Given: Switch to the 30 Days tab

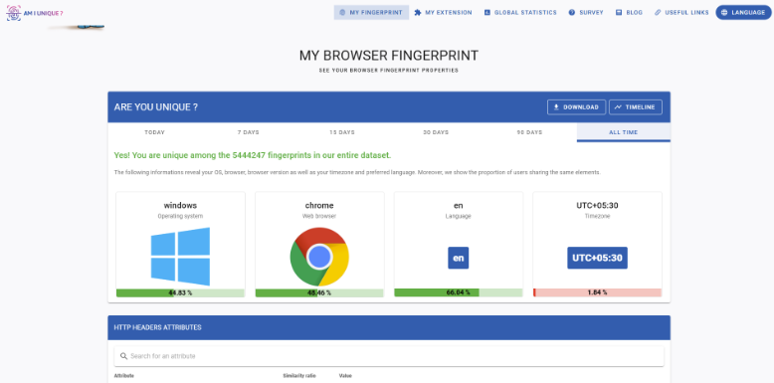Looking at the screenshot, I should (x=436, y=132).
